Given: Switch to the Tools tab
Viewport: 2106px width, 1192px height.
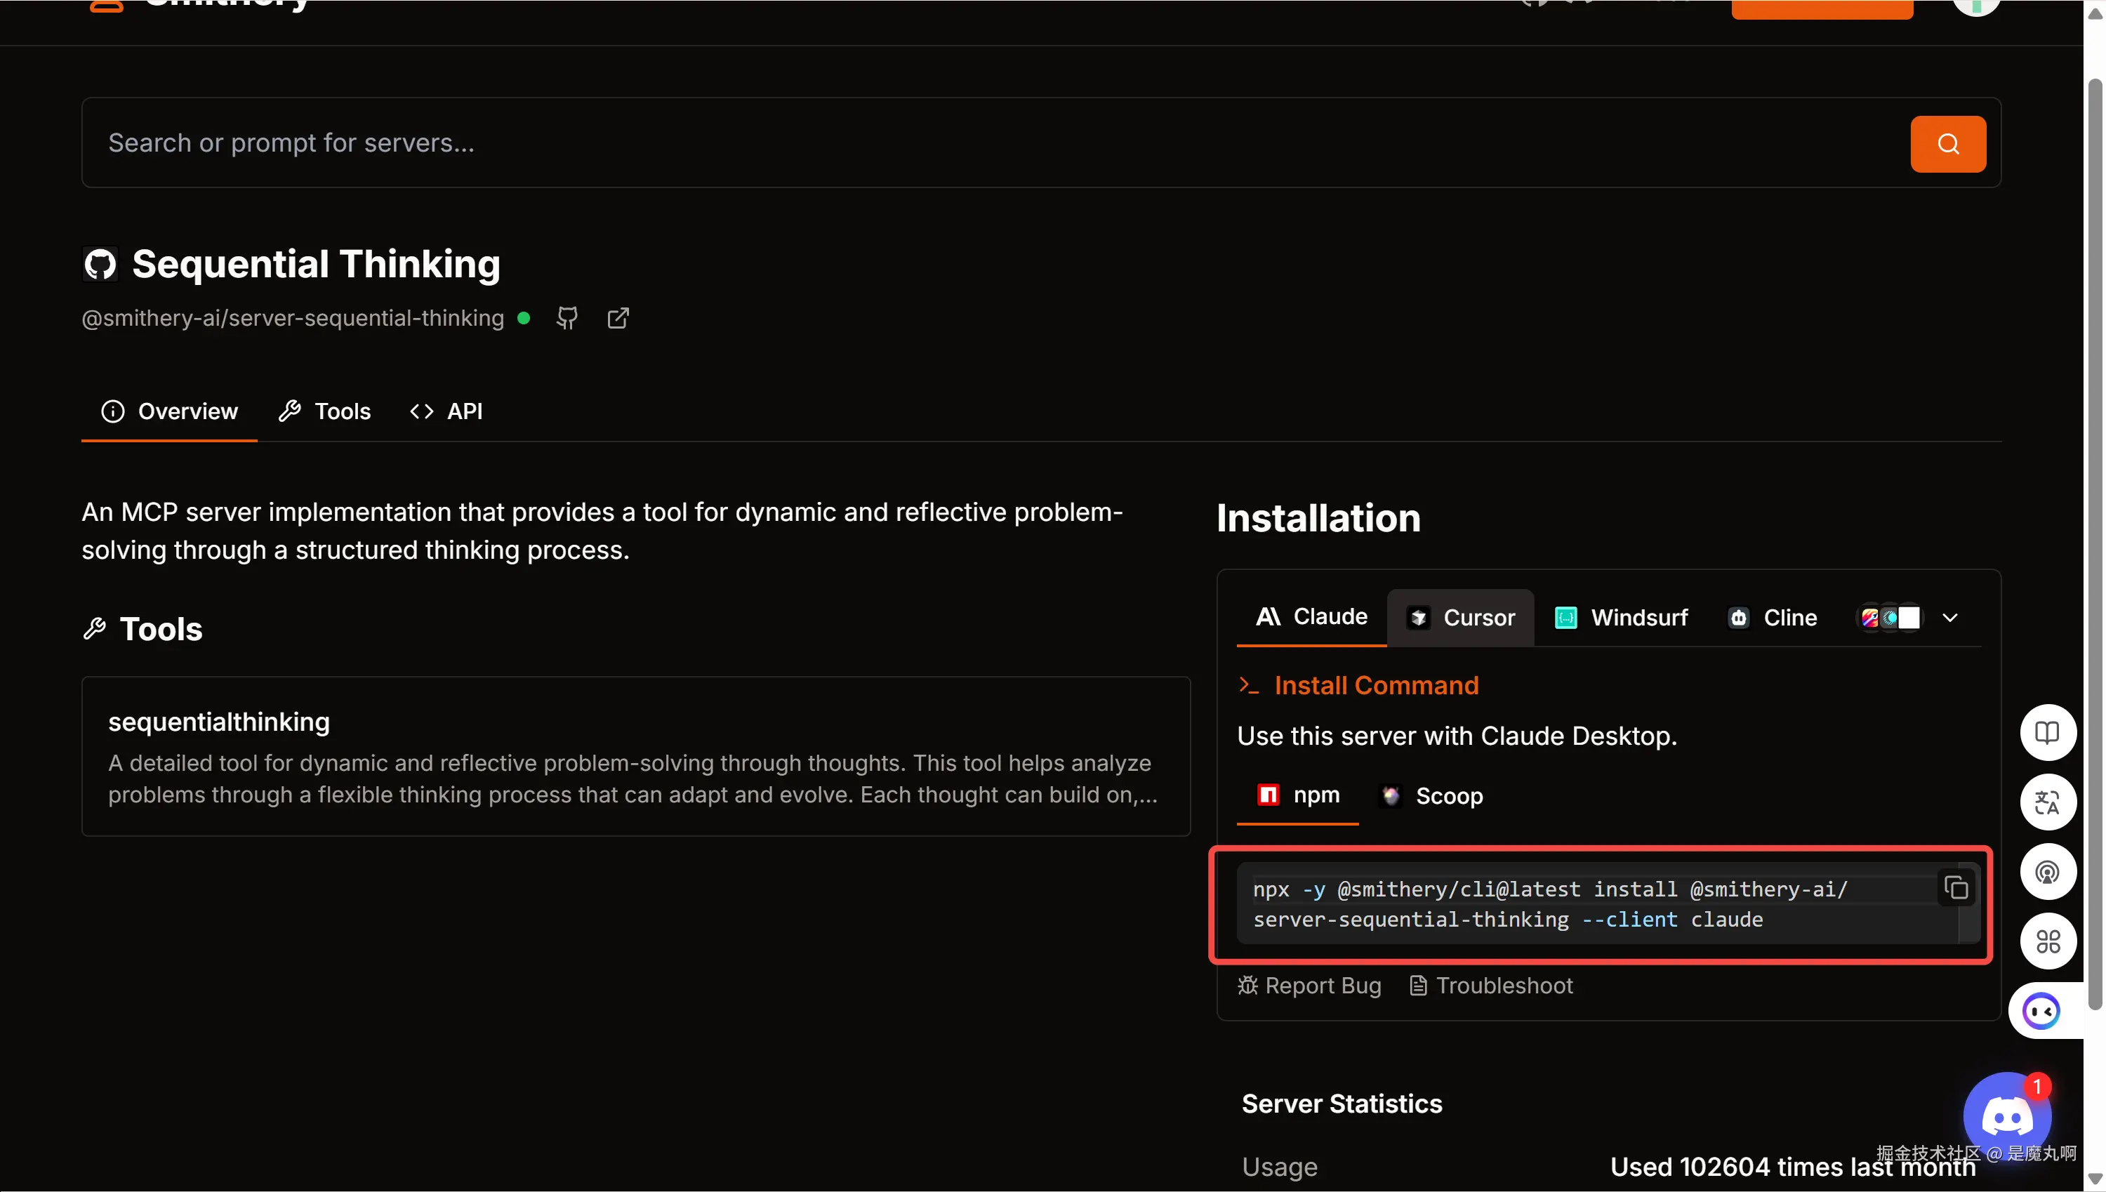Looking at the screenshot, I should 325,411.
